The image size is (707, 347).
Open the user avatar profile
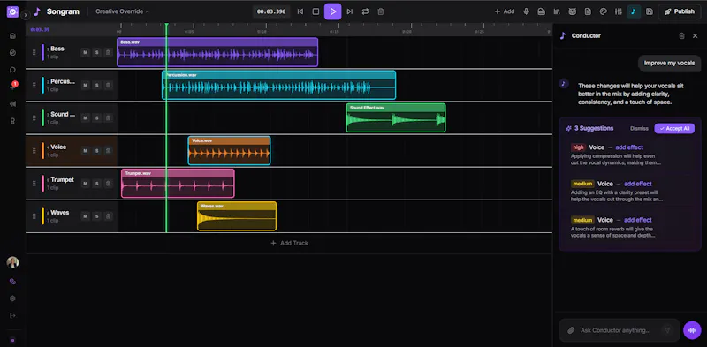pos(12,263)
